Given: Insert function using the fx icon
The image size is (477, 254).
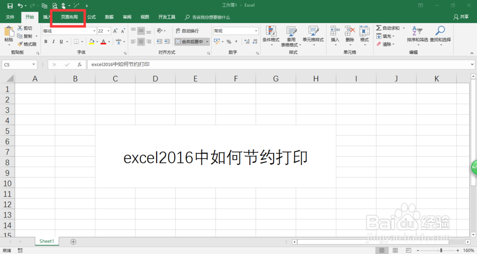Looking at the screenshot, I should pyautogui.click(x=79, y=64).
